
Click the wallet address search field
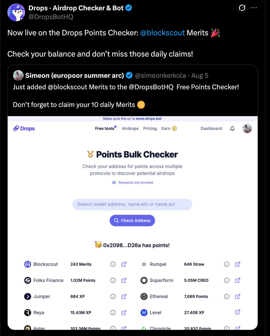pyautogui.click(x=132, y=204)
